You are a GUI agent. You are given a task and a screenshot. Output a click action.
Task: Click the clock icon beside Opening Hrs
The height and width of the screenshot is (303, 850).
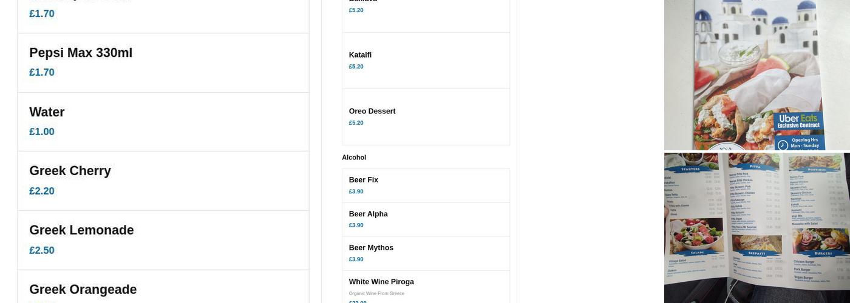(783, 145)
